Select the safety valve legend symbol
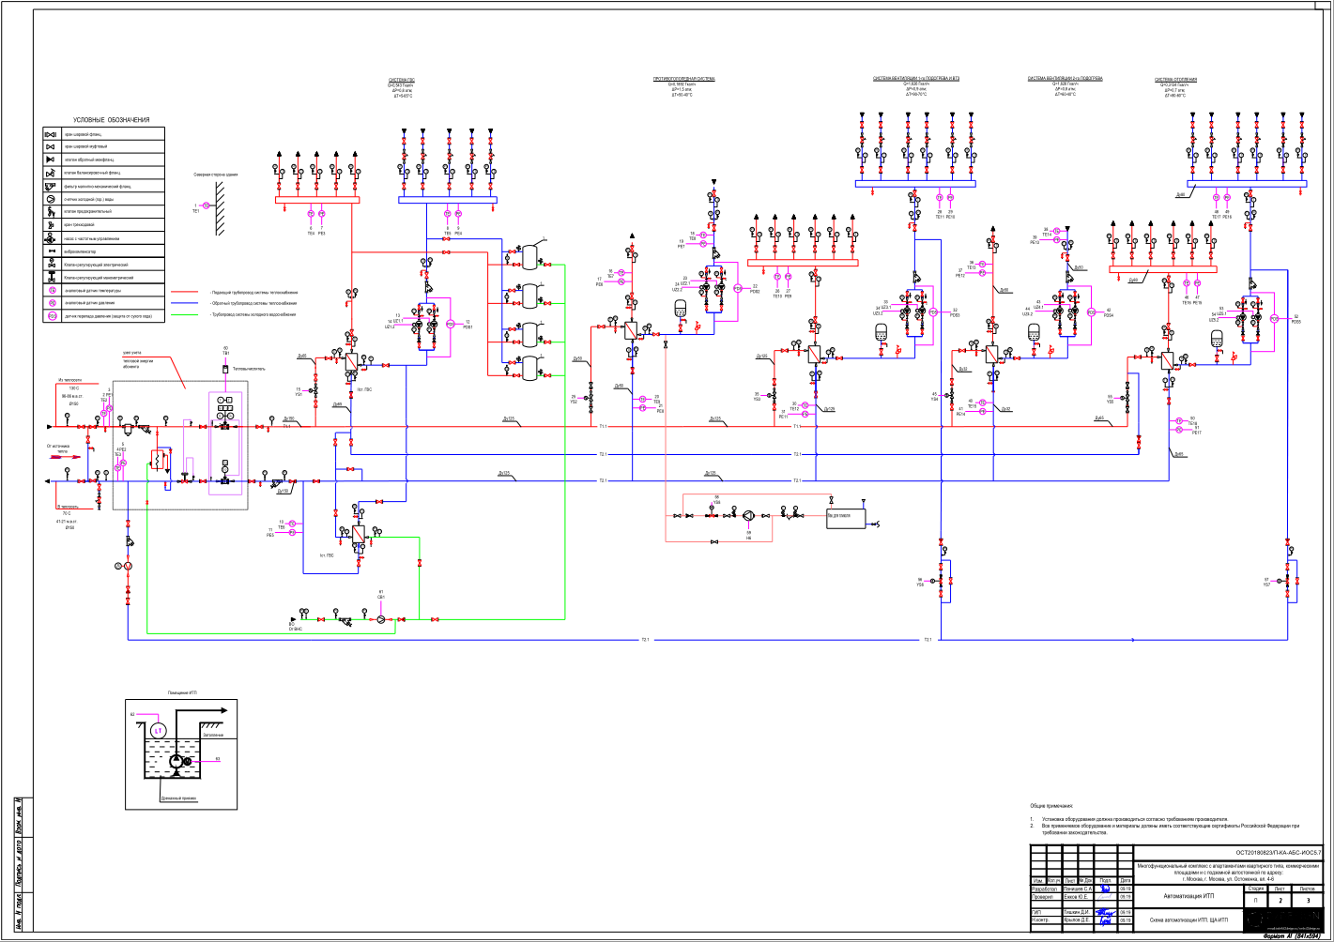Image resolution: width=1334 pixels, height=942 pixels. click(x=50, y=212)
